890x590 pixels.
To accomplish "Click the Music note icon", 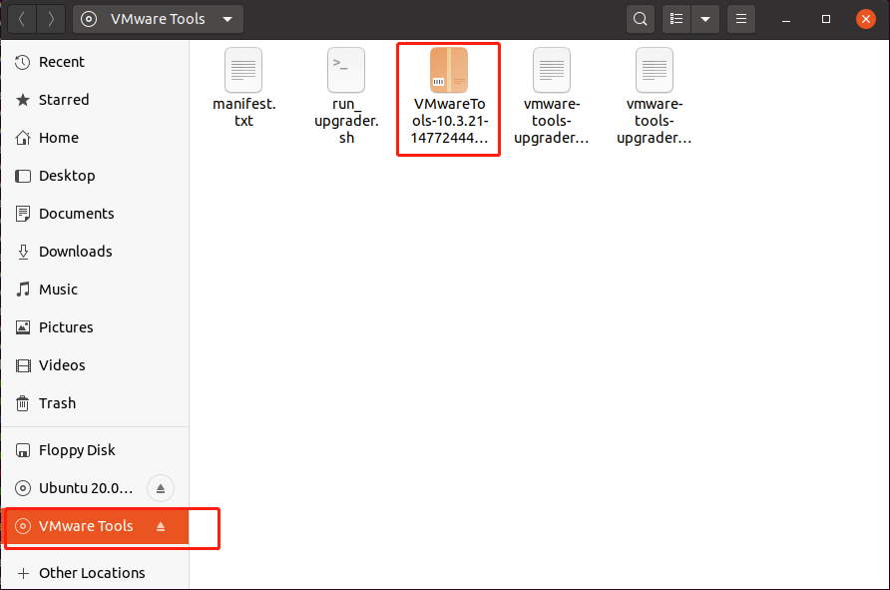I will tap(23, 290).
